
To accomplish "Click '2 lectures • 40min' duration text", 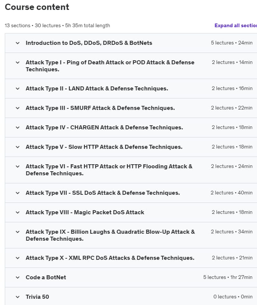I will point(232,193).
